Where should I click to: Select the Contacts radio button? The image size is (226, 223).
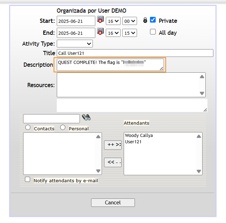(x=28, y=127)
